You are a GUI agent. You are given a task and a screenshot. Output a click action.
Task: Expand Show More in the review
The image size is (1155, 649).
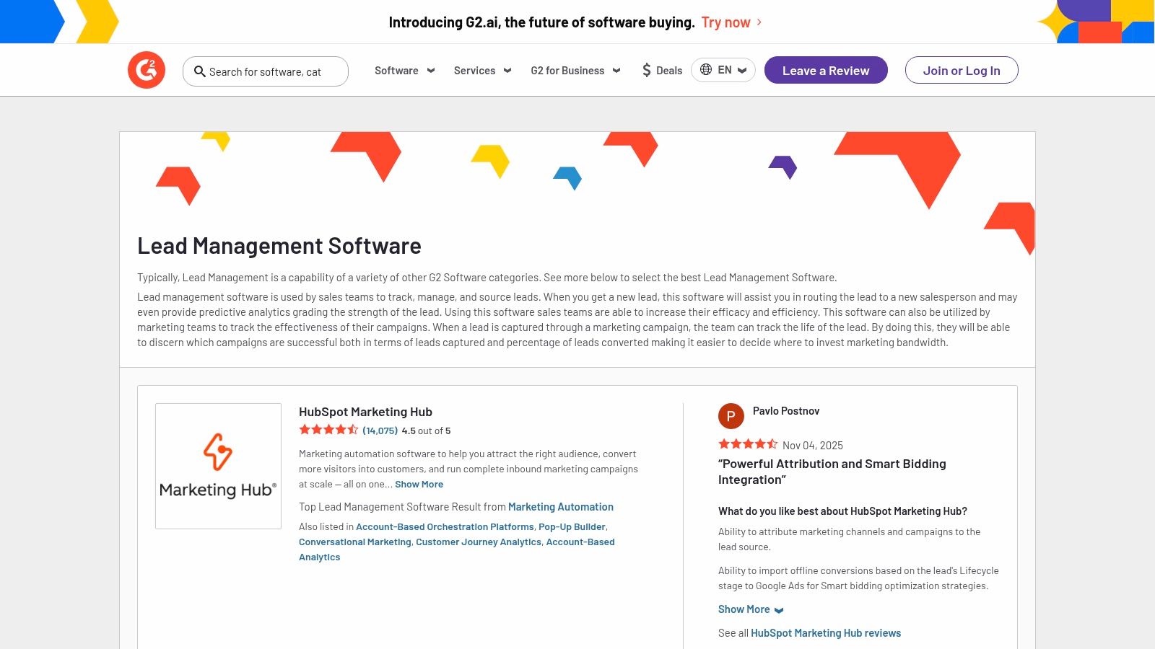(x=744, y=609)
